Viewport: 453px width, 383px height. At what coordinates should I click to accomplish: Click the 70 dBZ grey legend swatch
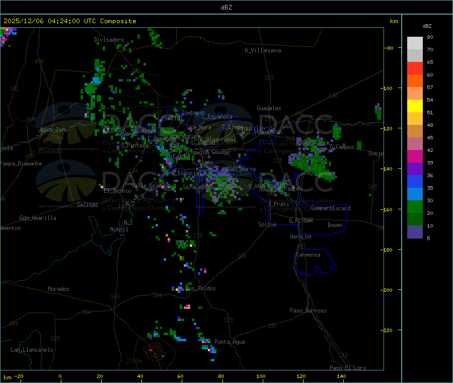click(415, 43)
